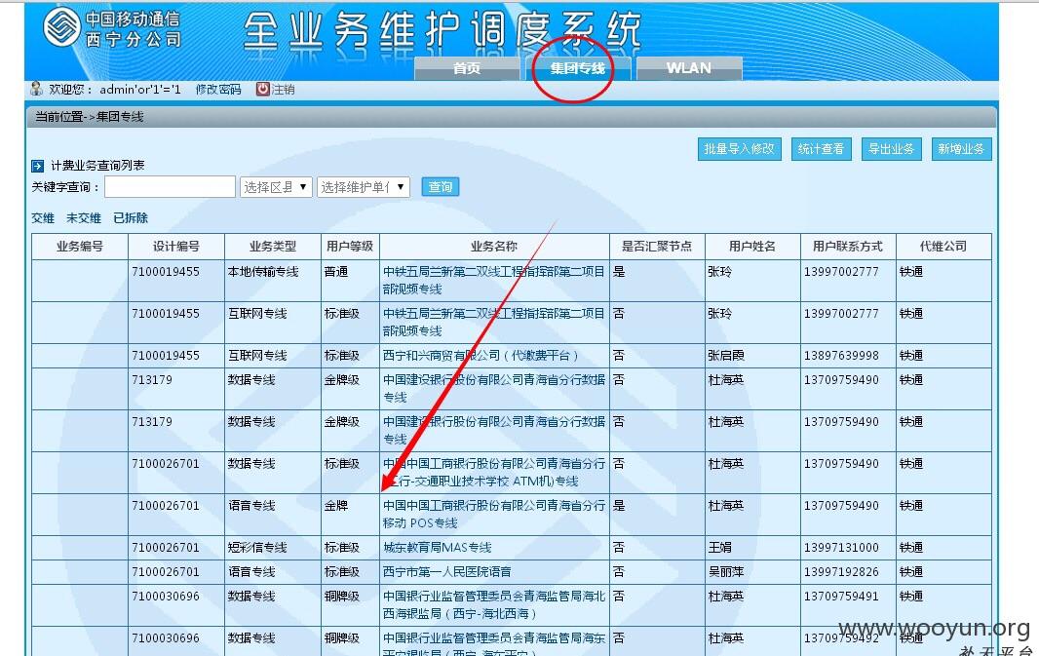
Task: Open the WLAN tab
Action: (x=688, y=68)
